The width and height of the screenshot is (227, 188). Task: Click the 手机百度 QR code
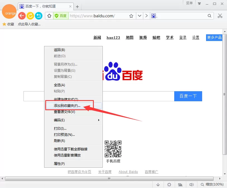pos(113,149)
